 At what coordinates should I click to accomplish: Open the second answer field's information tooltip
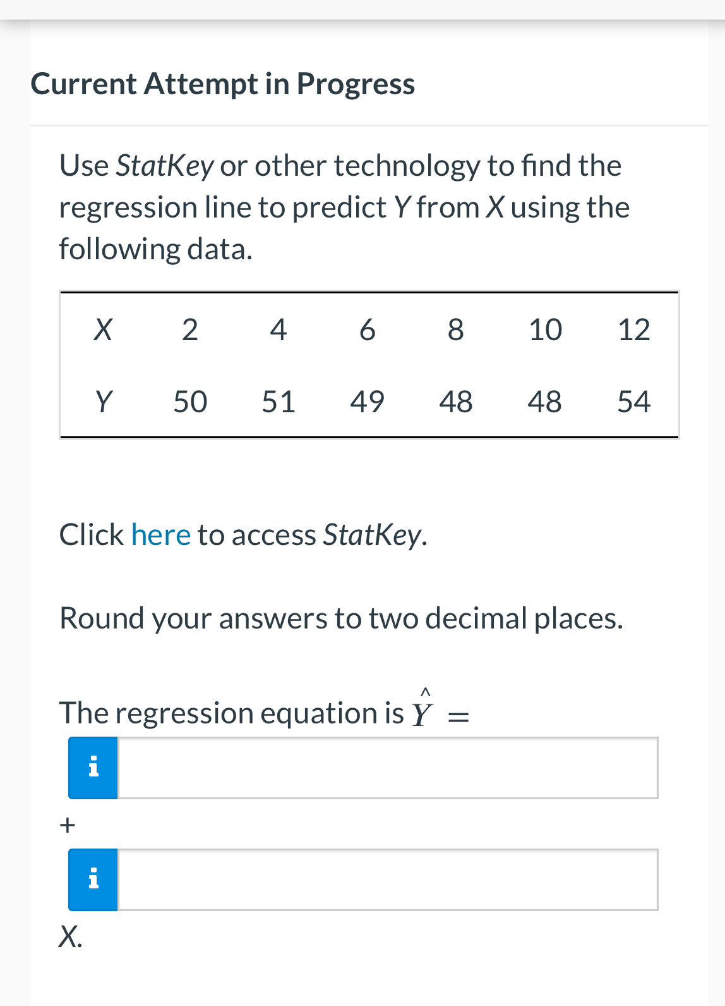(x=92, y=879)
